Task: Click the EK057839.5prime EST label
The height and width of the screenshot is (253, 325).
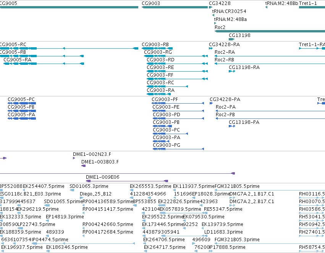Action: pyautogui.click(x=181, y=209)
